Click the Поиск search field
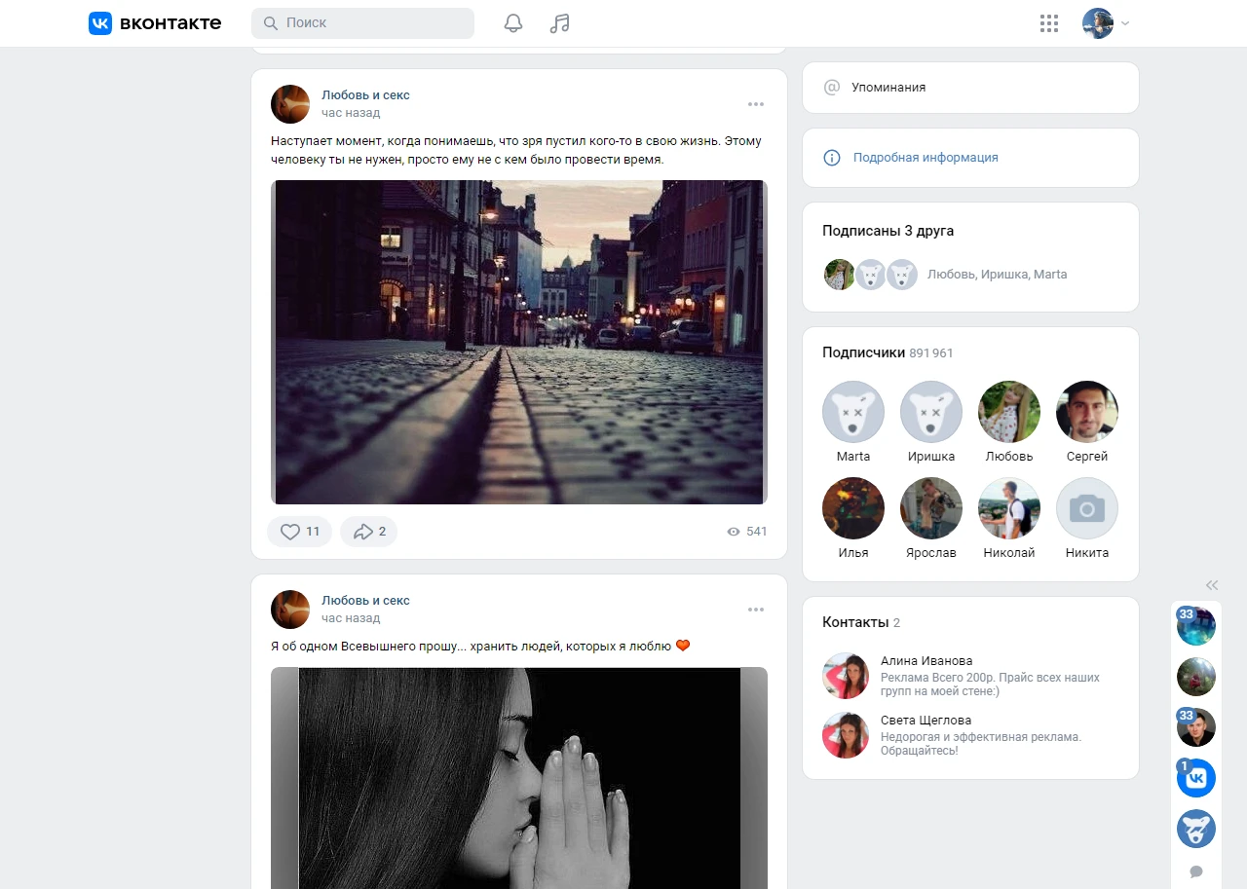 362,23
